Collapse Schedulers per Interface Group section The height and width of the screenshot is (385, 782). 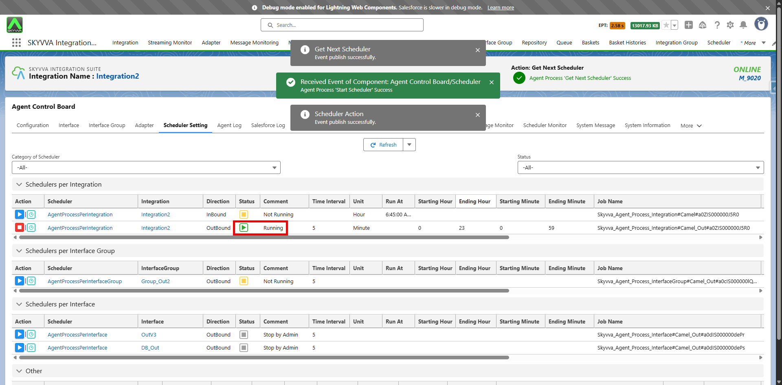pyautogui.click(x=19, y=251)
